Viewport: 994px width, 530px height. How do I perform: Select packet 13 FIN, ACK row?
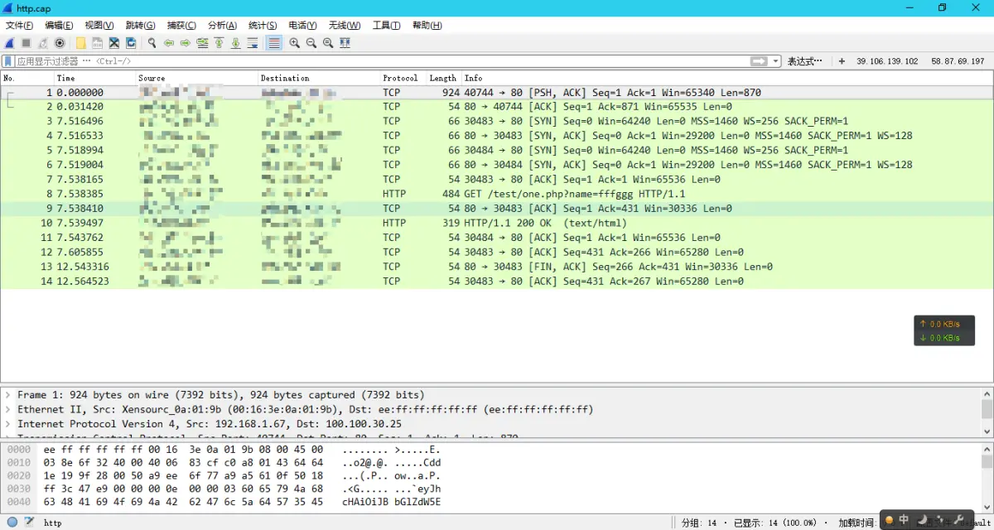(x=497, y=267)
